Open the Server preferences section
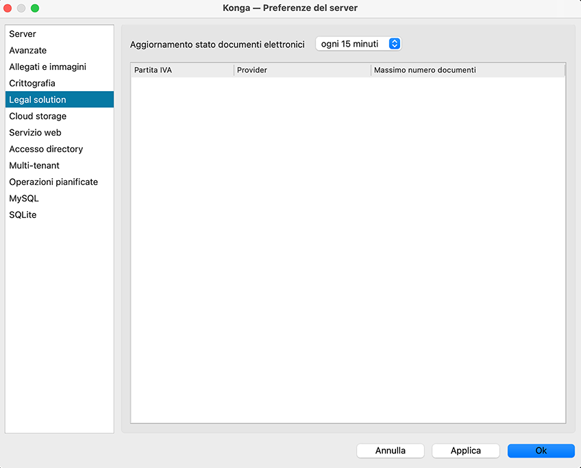The image size is (581, 468). (23, 34)
